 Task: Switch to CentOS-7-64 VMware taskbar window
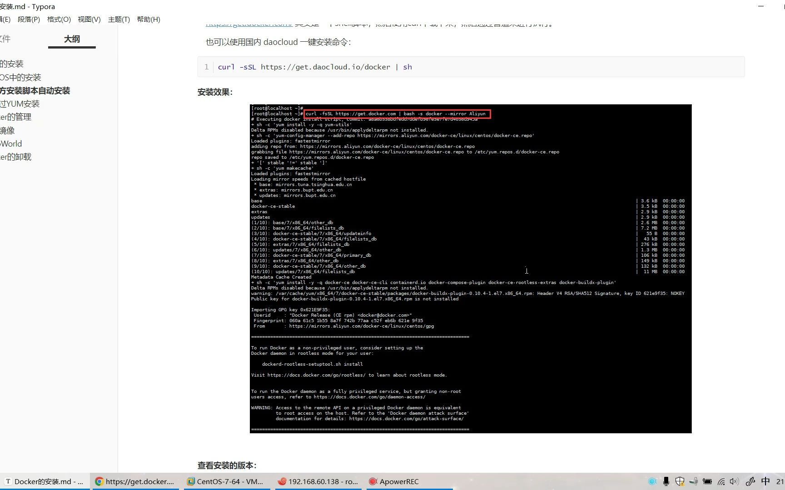(x=226, y=481)
